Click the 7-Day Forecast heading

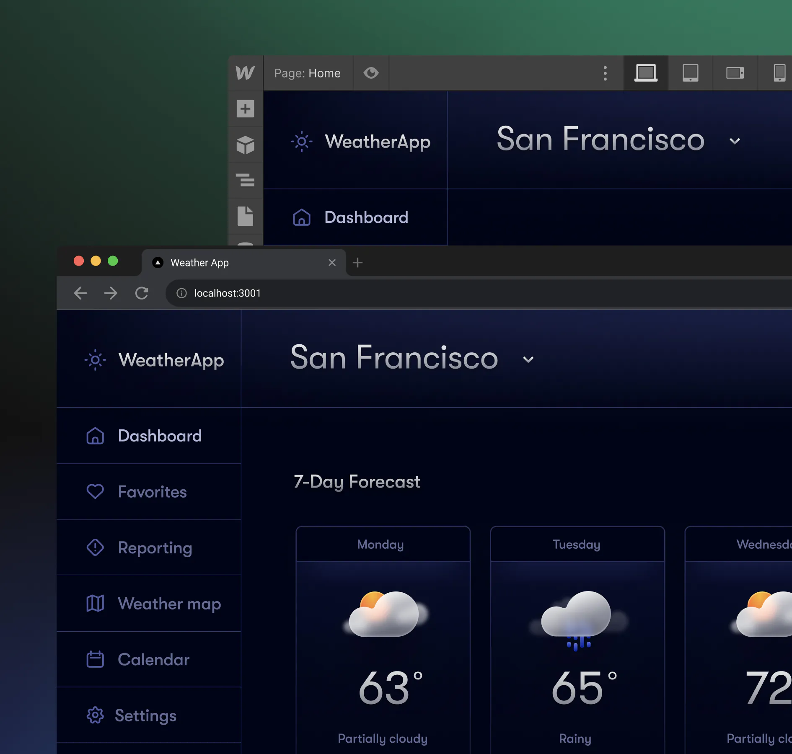pos(357,482)
